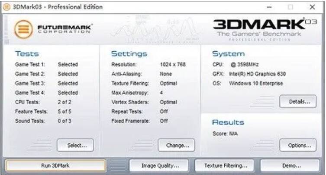Click the Results section heading
The height and width of the screenshot is (175, 326).
(x=228, y=122)
